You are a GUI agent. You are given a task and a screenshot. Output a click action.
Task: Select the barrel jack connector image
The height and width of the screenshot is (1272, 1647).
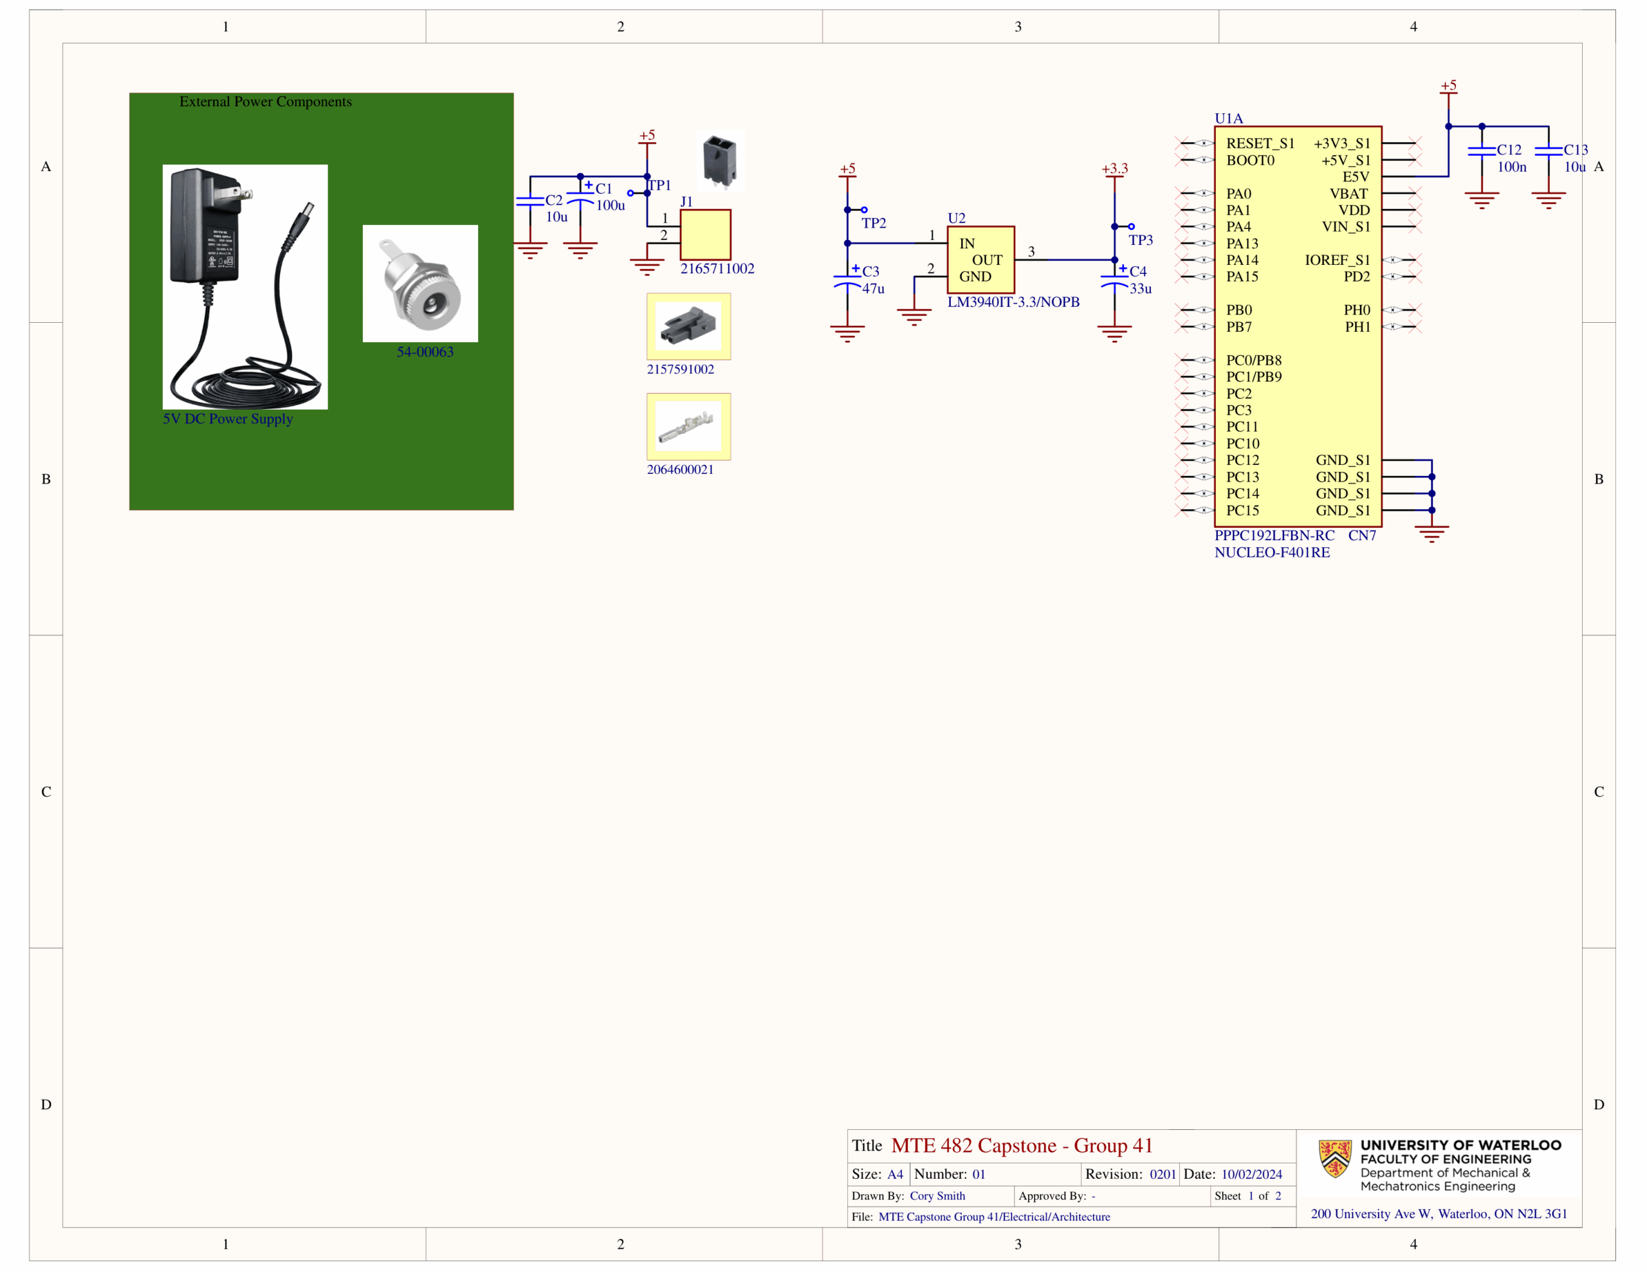420,283
